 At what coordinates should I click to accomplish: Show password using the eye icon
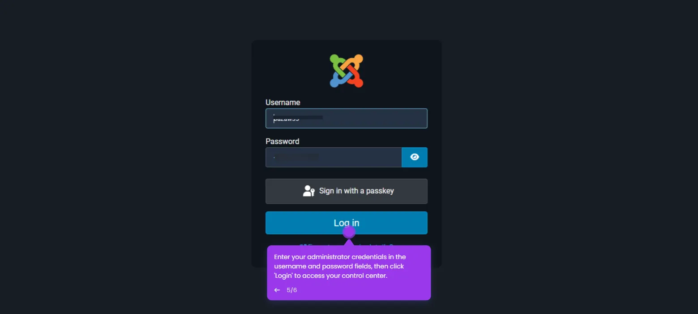[415, 157]
